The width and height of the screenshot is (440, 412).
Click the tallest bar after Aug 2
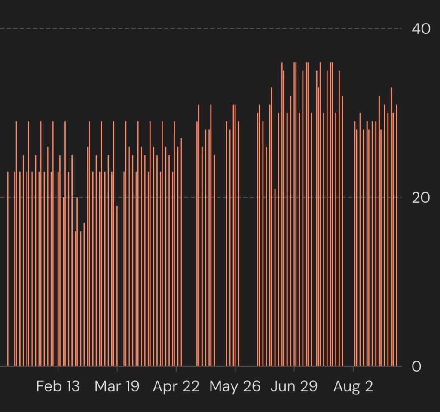391,227
